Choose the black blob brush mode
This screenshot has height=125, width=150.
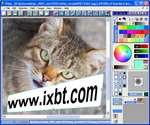click(x=124, y=19)
